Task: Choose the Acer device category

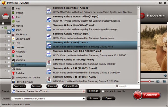Action: [29, 21]
